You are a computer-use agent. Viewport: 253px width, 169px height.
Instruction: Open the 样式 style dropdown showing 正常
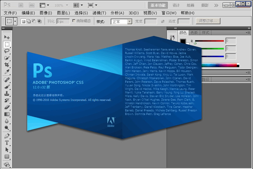tap(121, 21)
